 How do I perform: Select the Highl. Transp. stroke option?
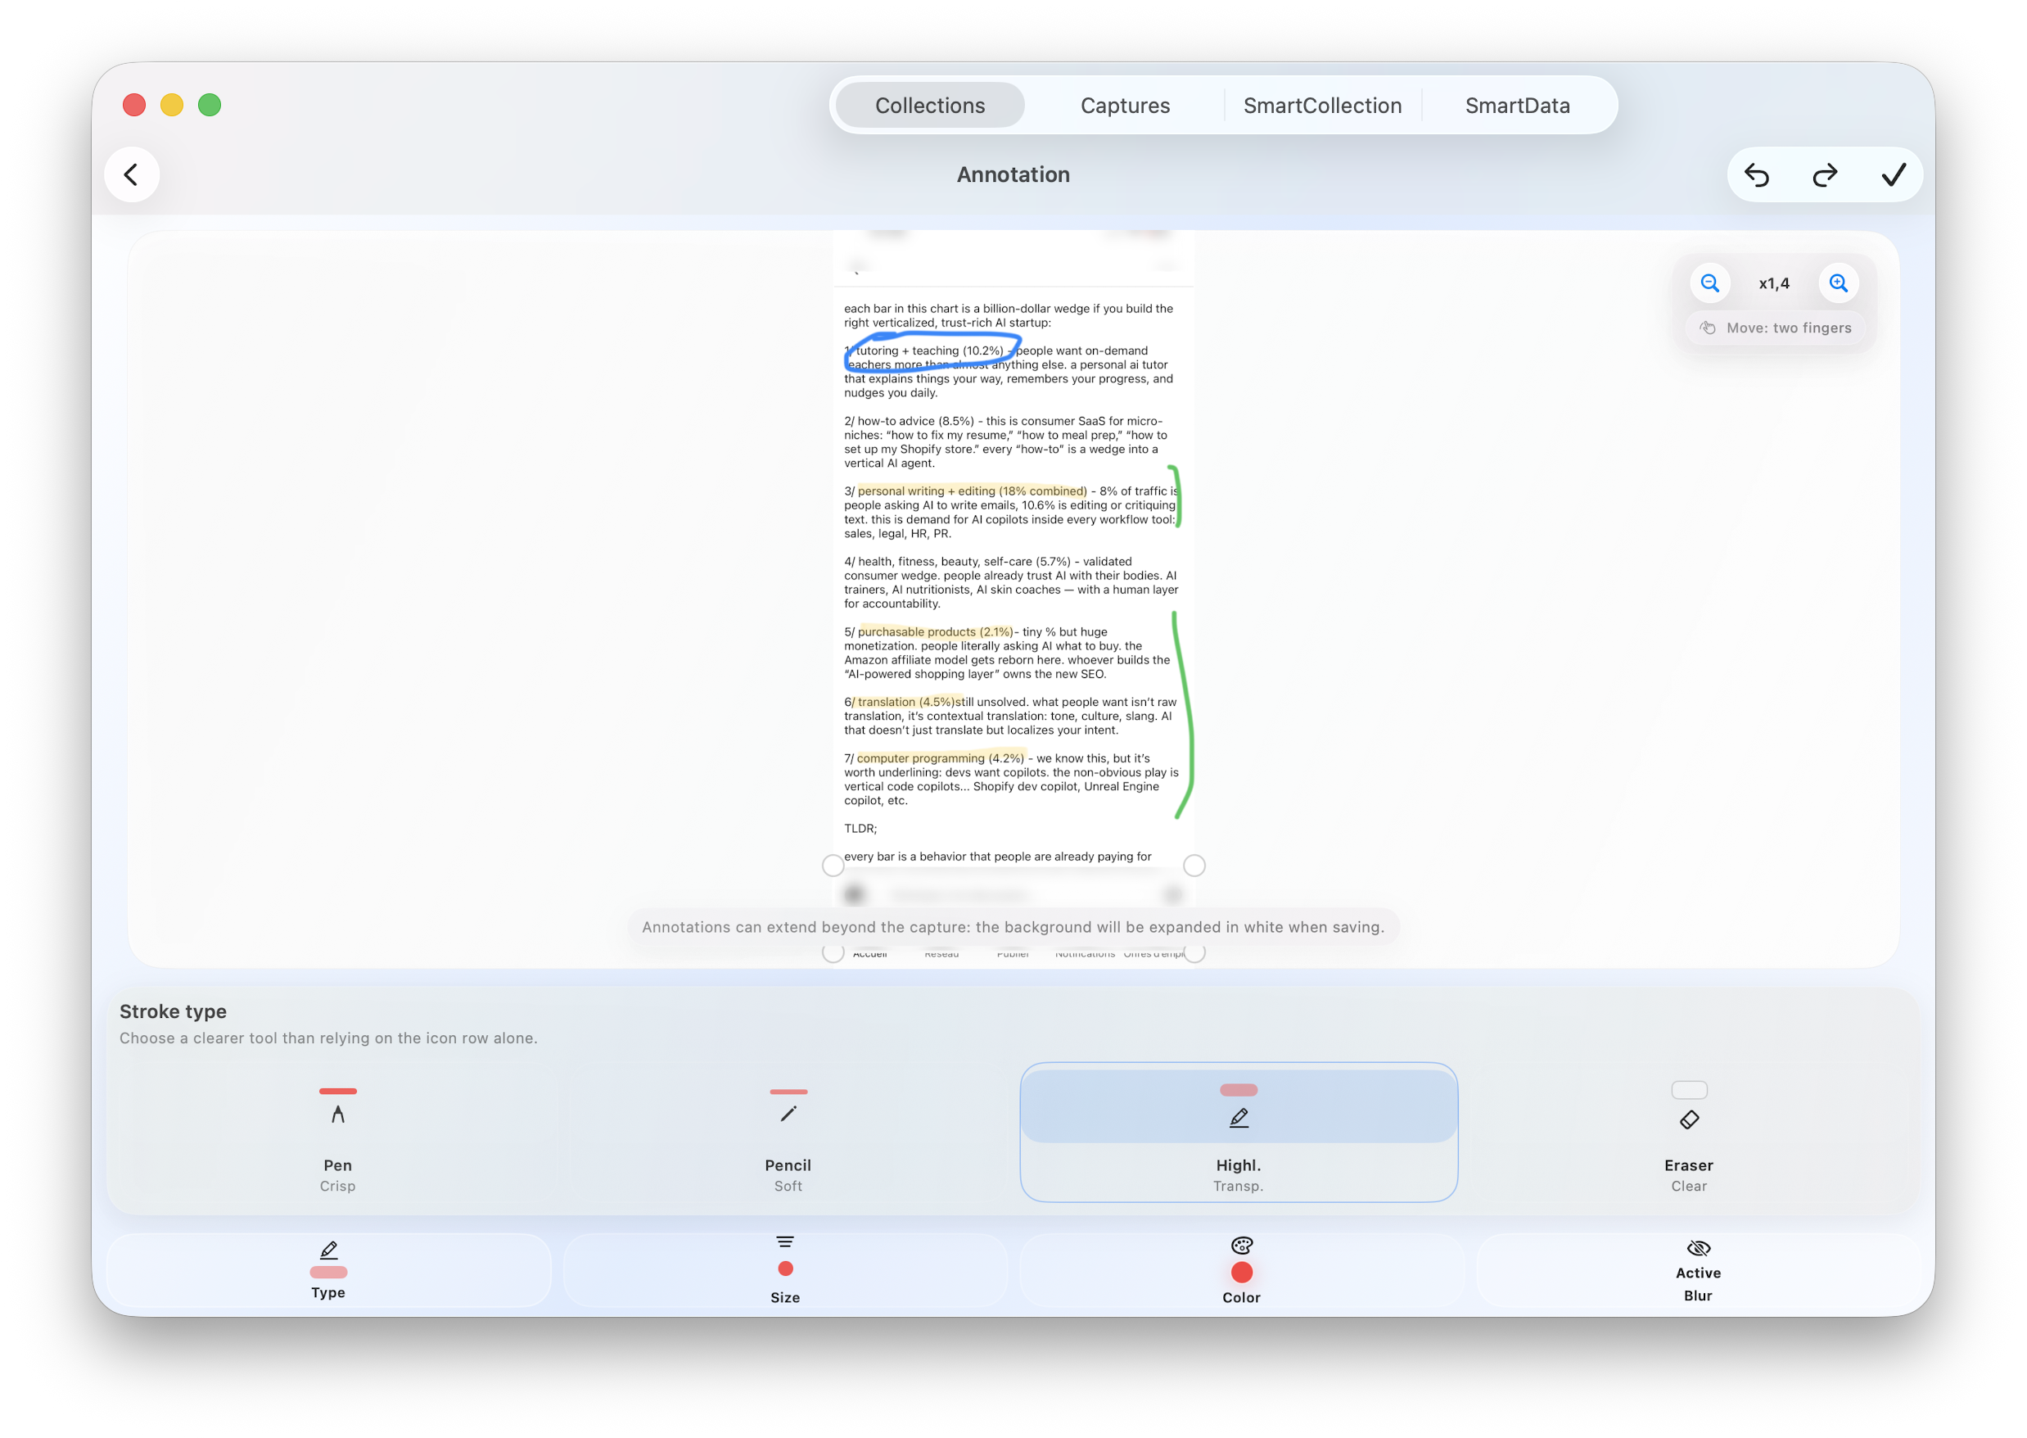[x=1239, y=1133]
